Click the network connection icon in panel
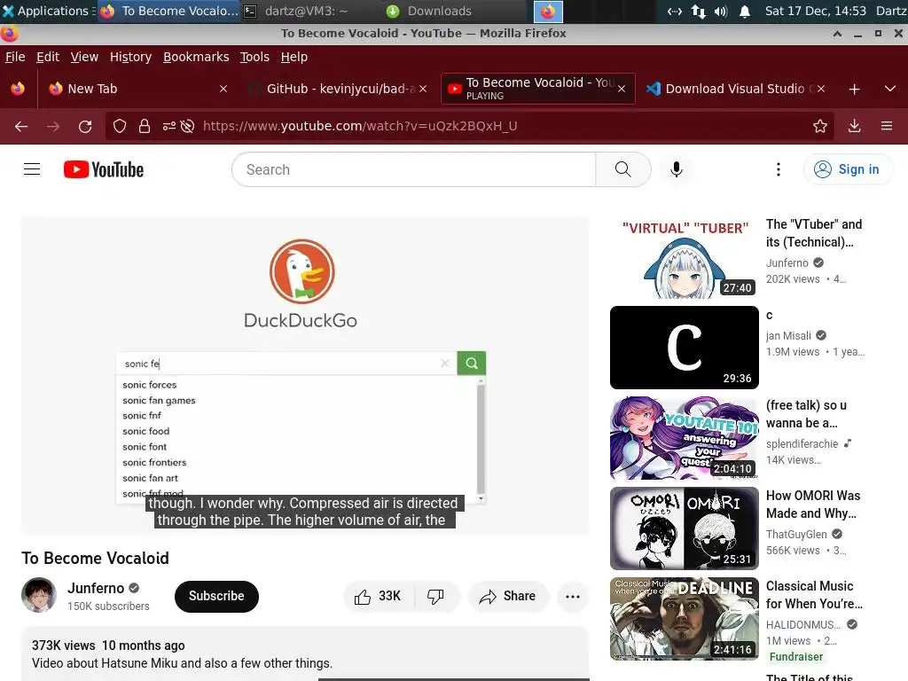 click(699, 12)
